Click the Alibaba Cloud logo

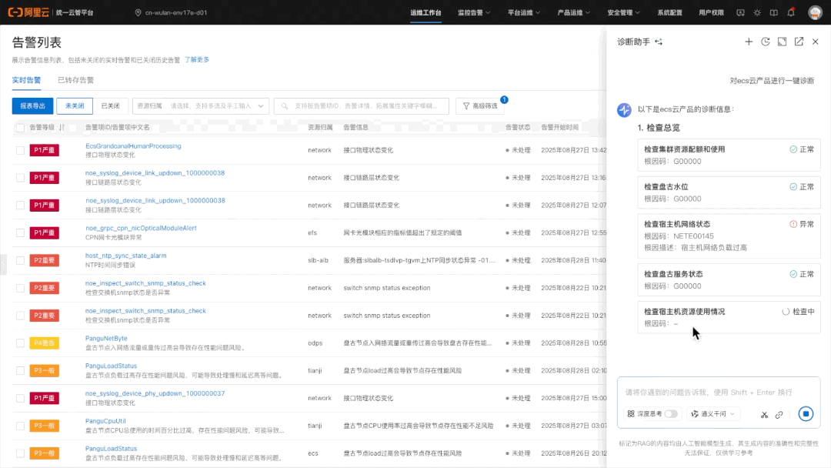28,12
